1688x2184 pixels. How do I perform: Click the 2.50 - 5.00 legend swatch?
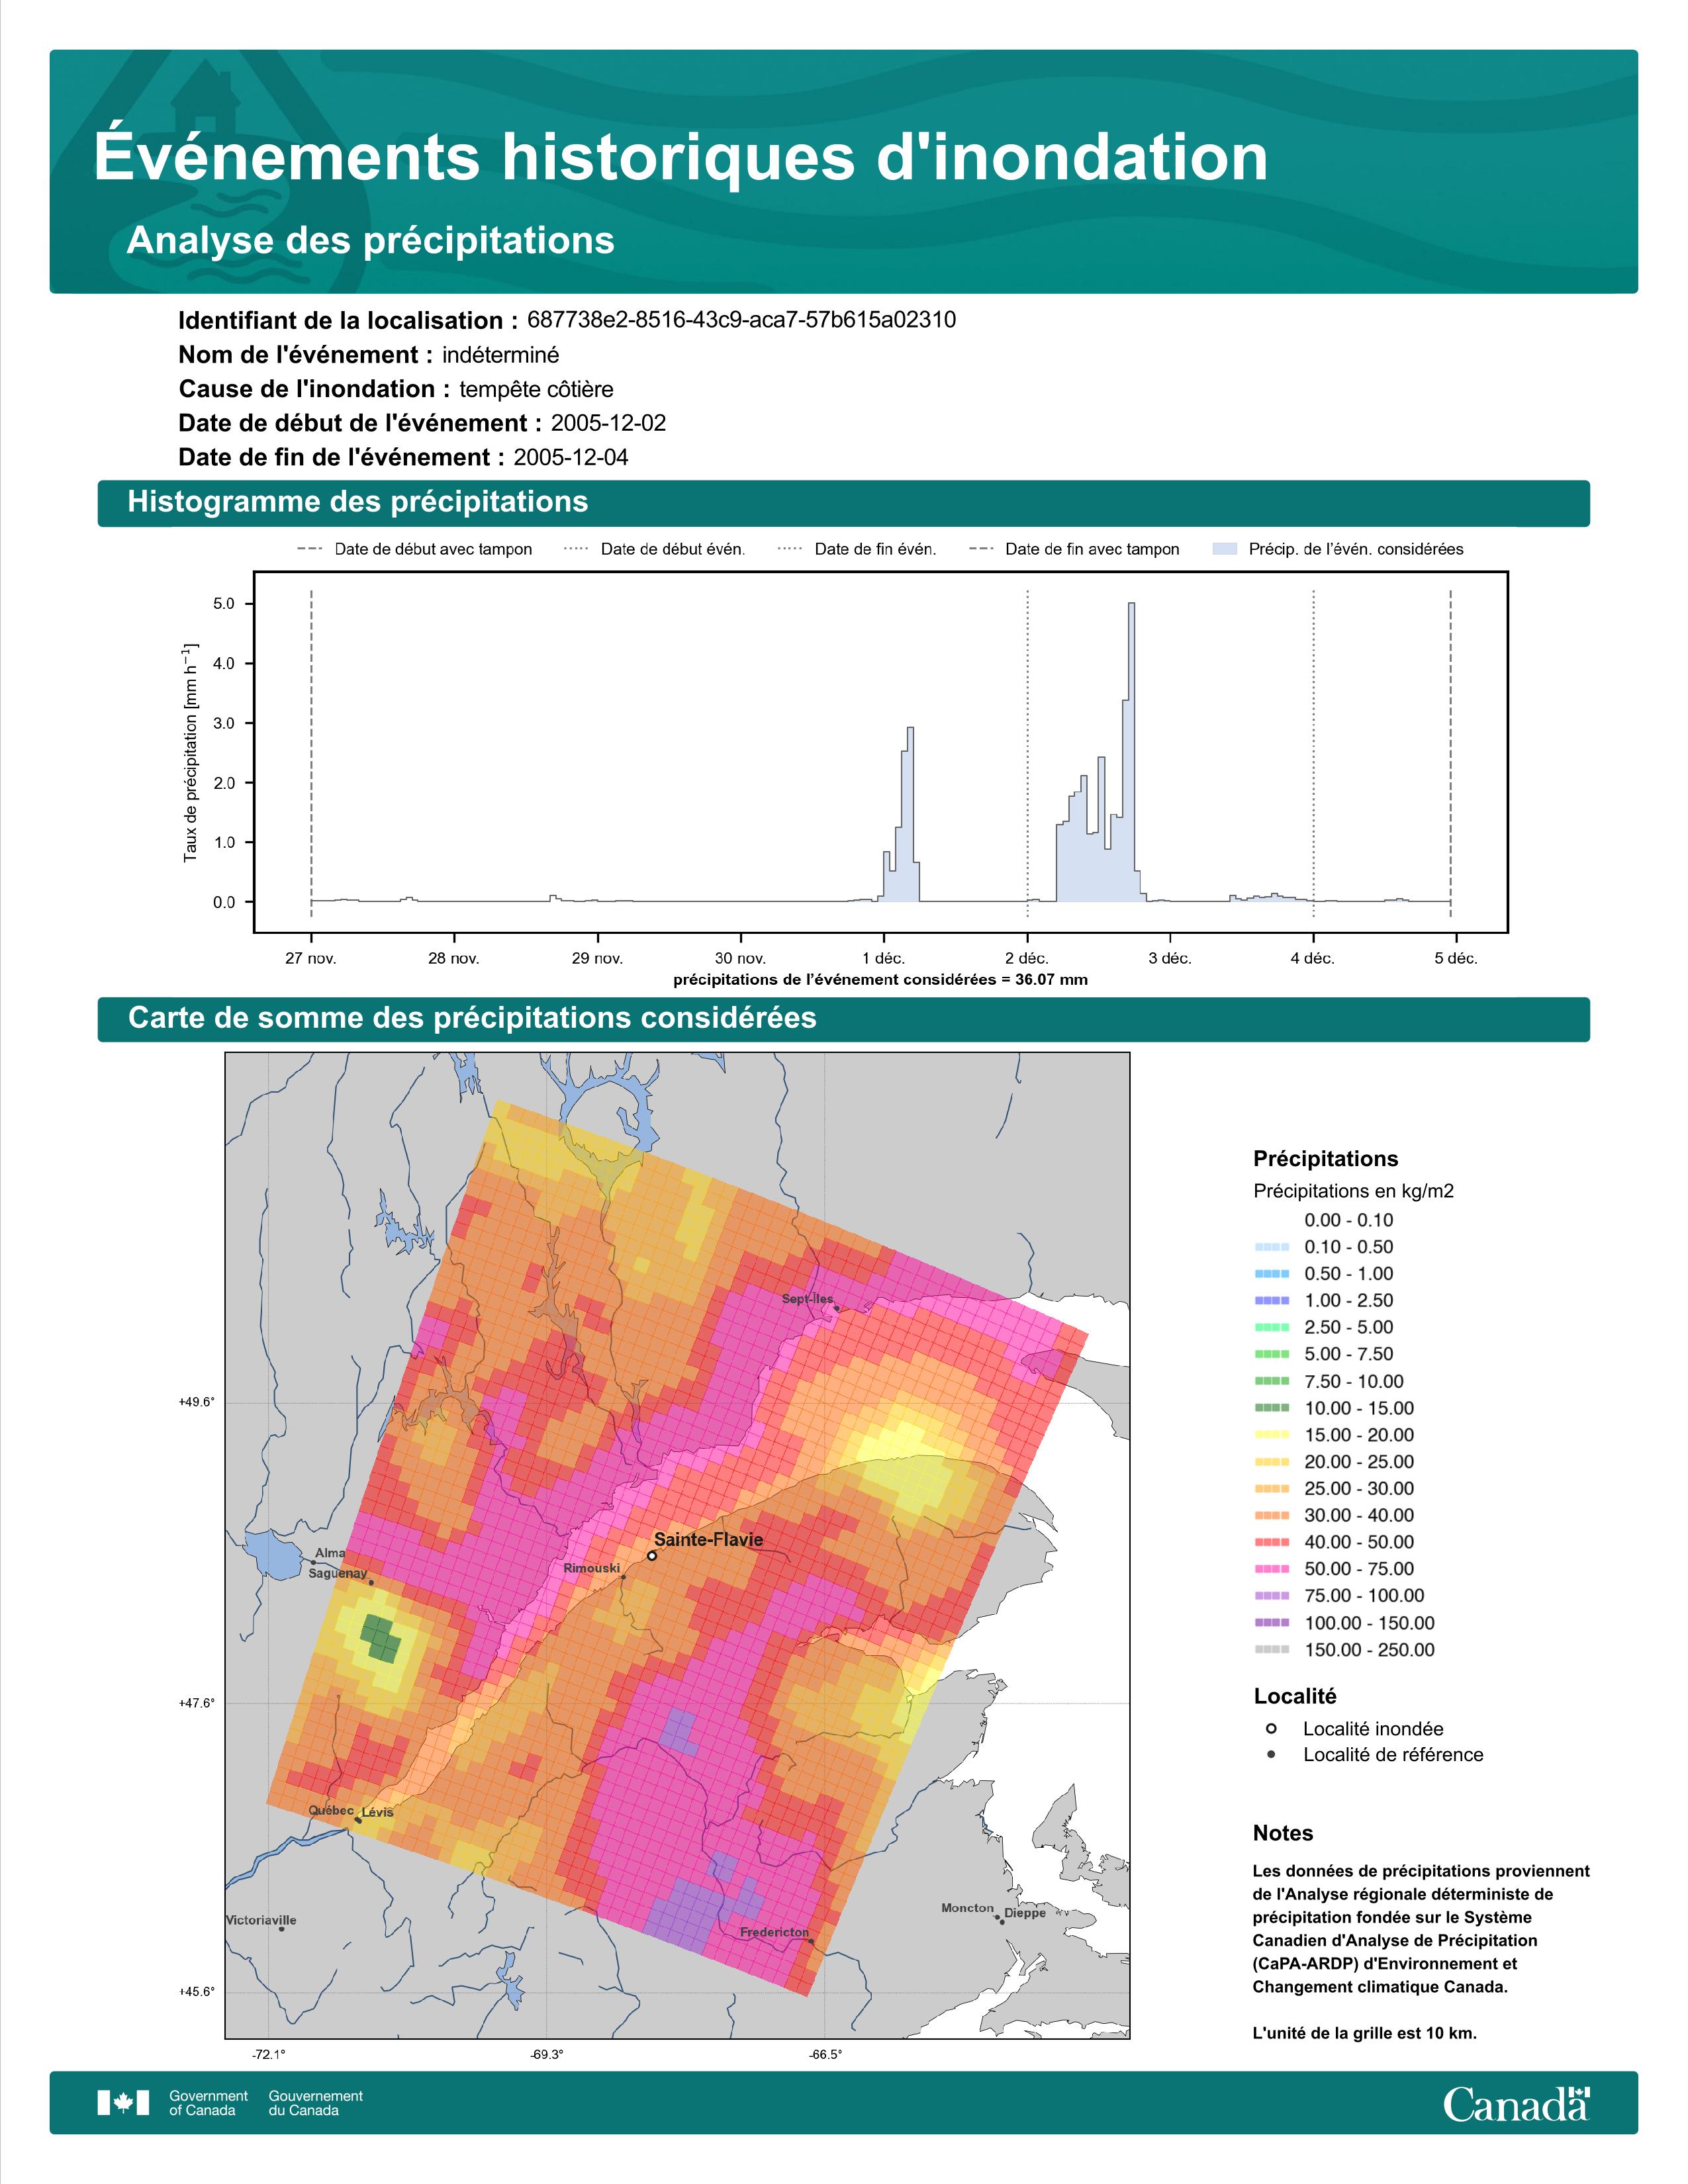point(1271,1327)
